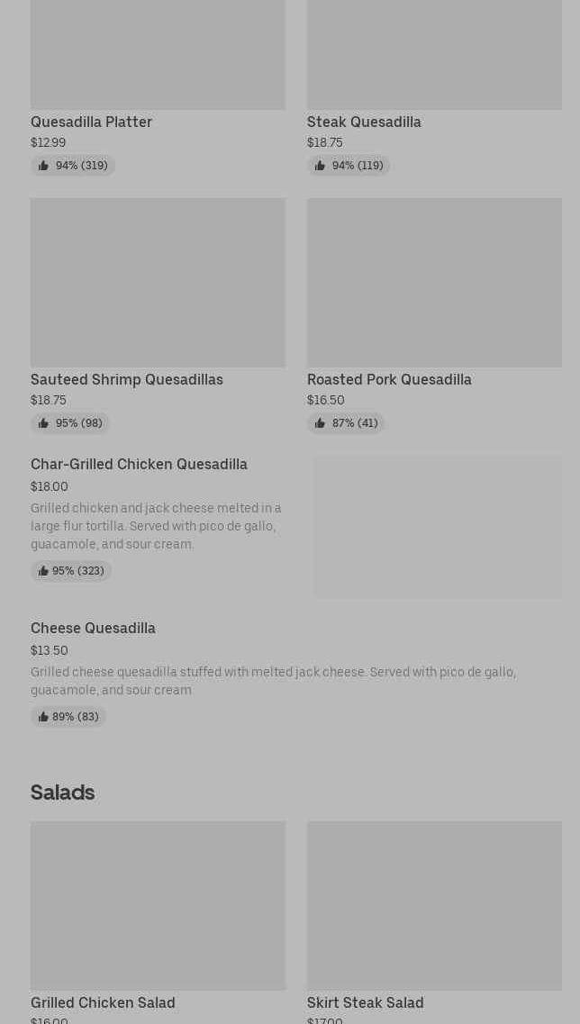This screenshot has width=580, height=1024.
Task: Open Cheese Quesadilla details
Action: [93, 628]
